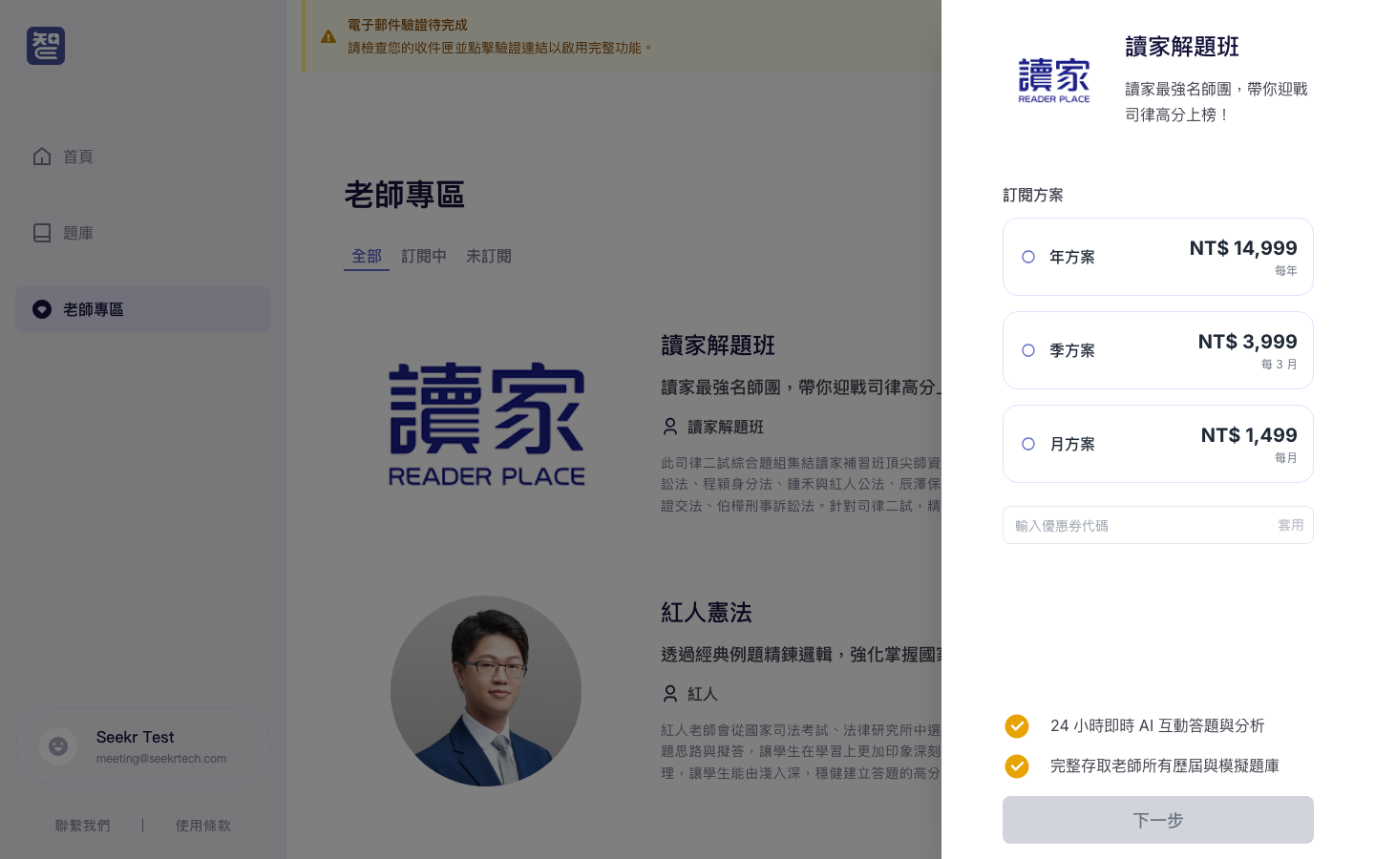Screen dimensions: 1375x859
Task: Click the coupon code input field
Action: click(1127, 525)
